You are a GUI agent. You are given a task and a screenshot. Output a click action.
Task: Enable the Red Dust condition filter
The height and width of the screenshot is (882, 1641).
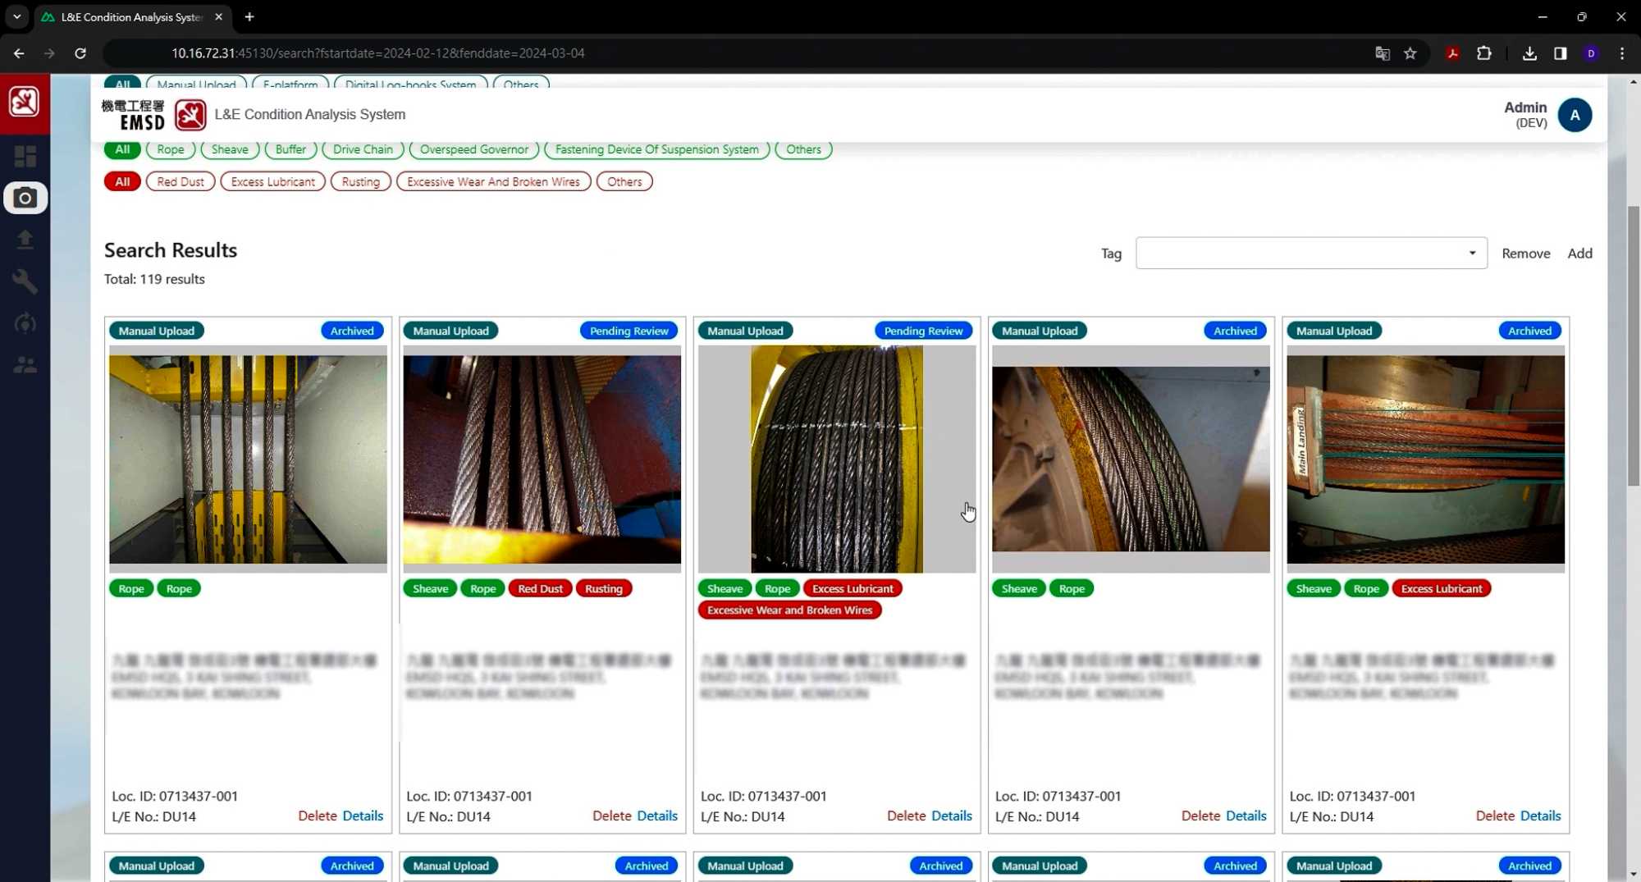180,182
